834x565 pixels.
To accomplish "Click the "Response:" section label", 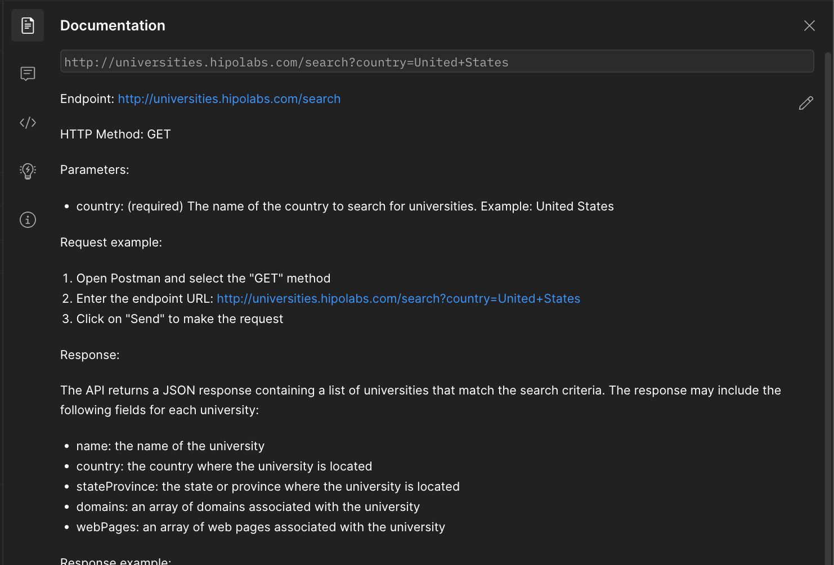I will pyautogui.click(x=90, y=355).
